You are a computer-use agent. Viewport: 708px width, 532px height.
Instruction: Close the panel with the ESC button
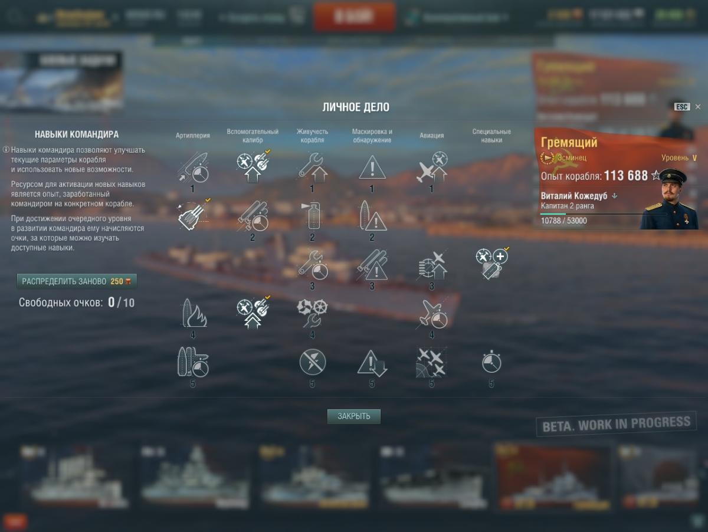pos(682,107)
